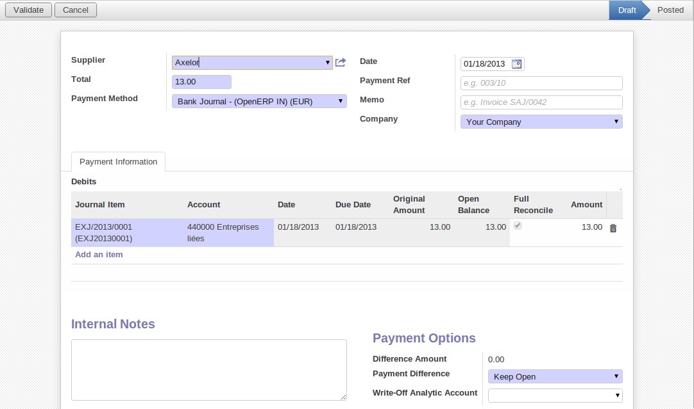Click into the Payment Ref field
The image size is (694, 409).
click(541, 83)
